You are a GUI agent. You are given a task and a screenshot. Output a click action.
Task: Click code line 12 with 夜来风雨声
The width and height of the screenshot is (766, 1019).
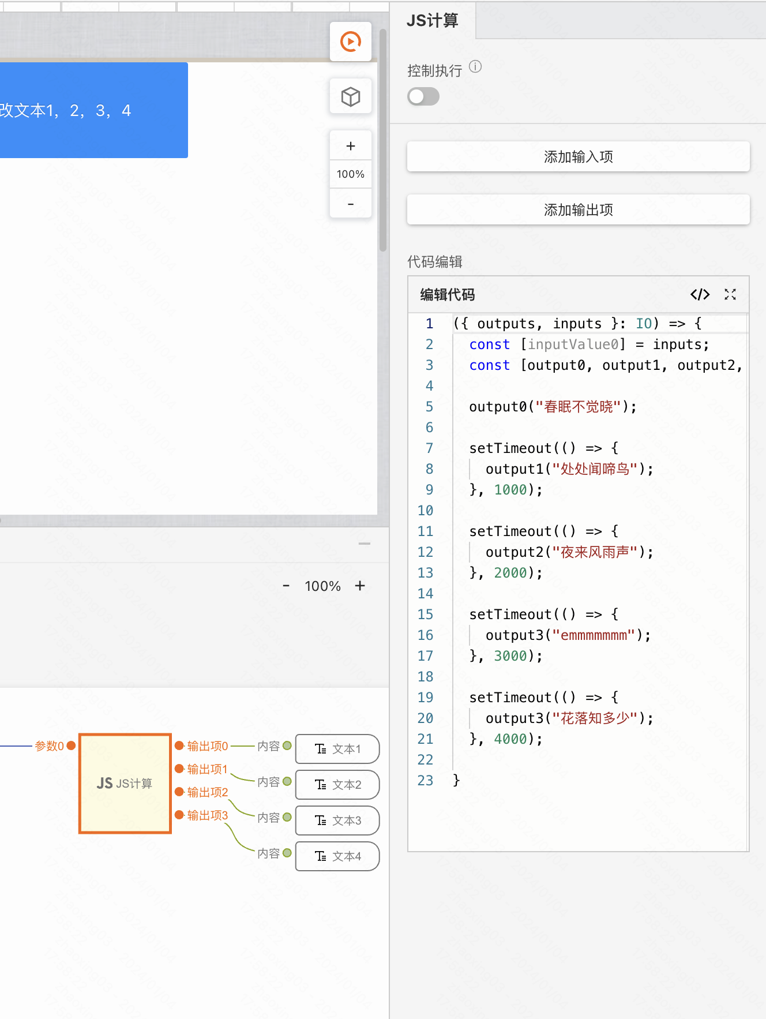coord(569,552)
